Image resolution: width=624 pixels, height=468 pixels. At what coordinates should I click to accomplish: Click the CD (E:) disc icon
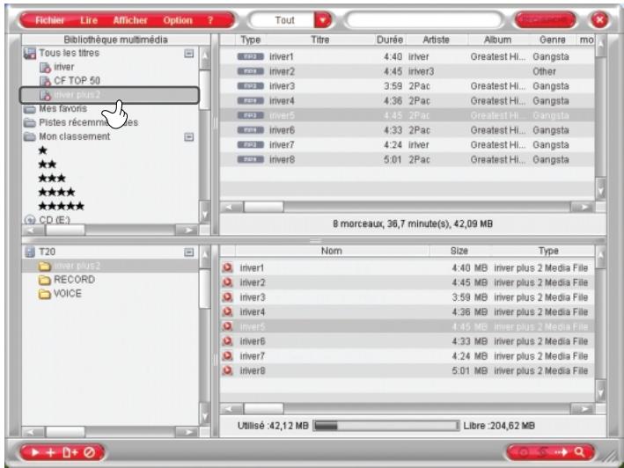(x=30, y=220)
